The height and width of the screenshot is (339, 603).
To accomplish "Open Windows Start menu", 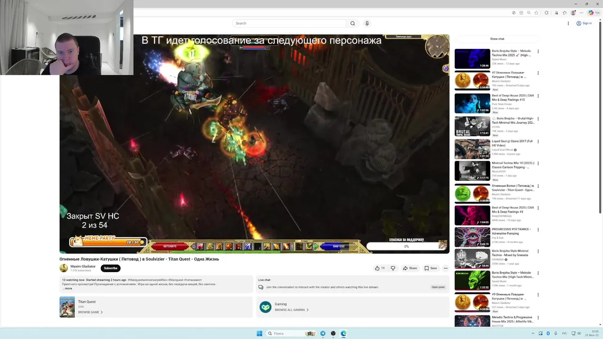I will 259,333.
